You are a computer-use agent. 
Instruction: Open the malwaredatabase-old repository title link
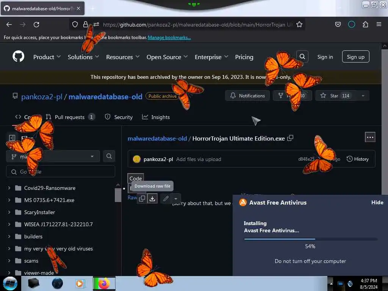[105, 97]
